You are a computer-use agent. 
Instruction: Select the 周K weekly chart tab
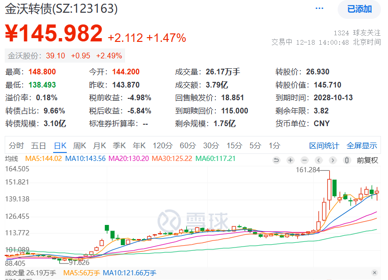pos(79,145)
